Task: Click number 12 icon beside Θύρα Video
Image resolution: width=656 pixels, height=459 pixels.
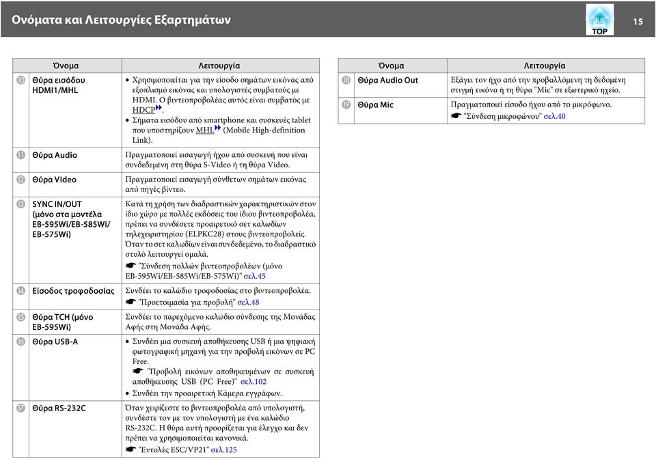Action: tap(20, 180)
